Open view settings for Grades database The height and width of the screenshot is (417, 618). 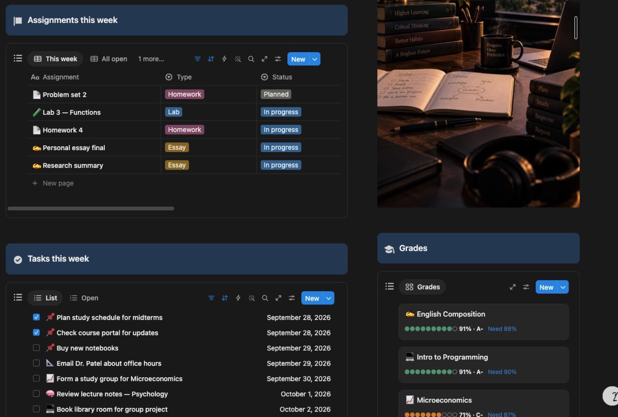pos(526,287)
